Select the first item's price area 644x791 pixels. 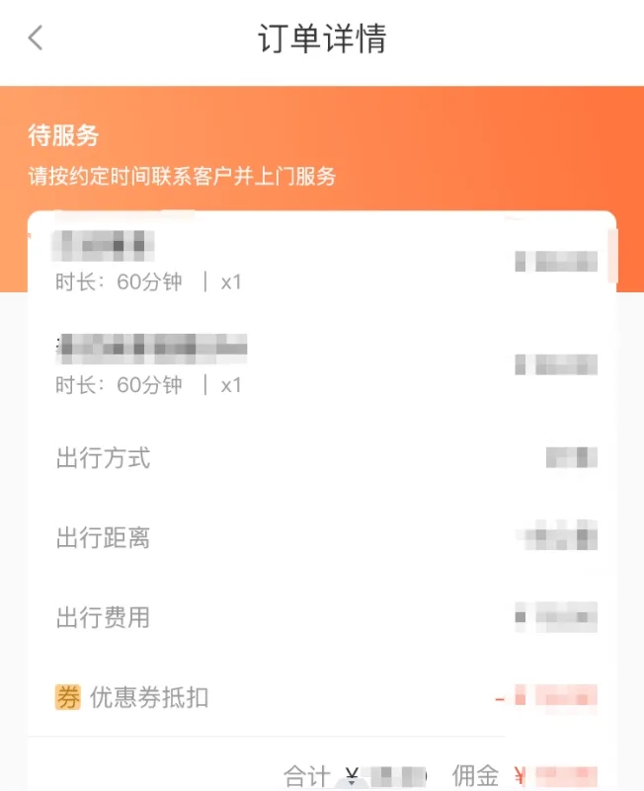point(556,260)
